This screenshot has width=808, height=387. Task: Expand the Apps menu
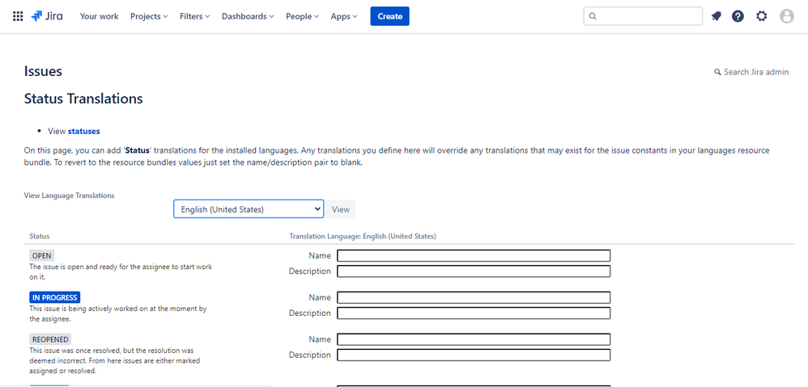pyautogui.click(x=344, y=16)
